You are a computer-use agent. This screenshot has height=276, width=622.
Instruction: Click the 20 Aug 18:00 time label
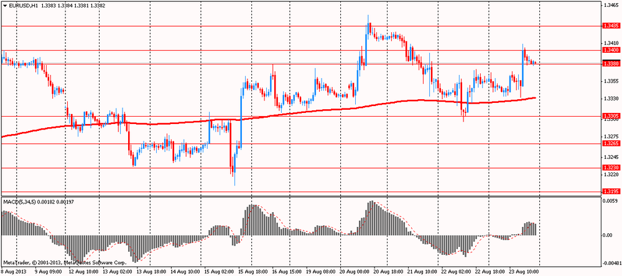pos(388,272)
